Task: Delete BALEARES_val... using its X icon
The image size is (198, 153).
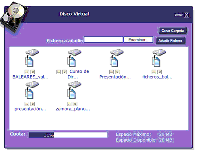Action: click(x=33, y=72)
